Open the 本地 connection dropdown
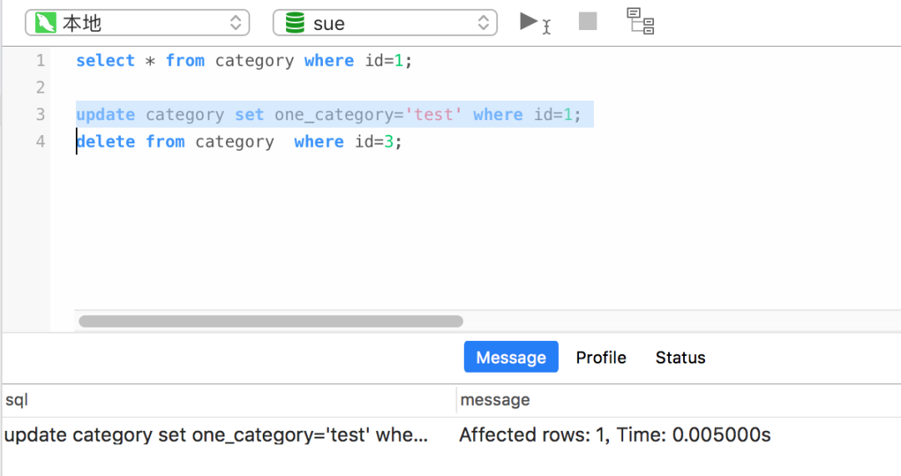Screen dimensions: 901x476 tap(138, 23)
